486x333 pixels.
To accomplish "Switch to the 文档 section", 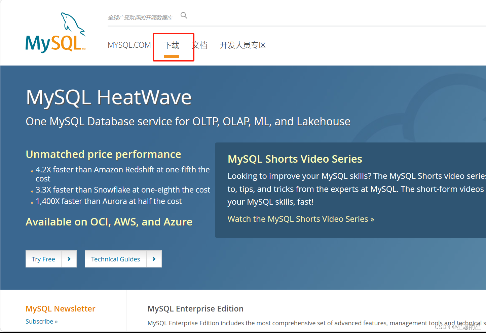I will tap(200, 45).
